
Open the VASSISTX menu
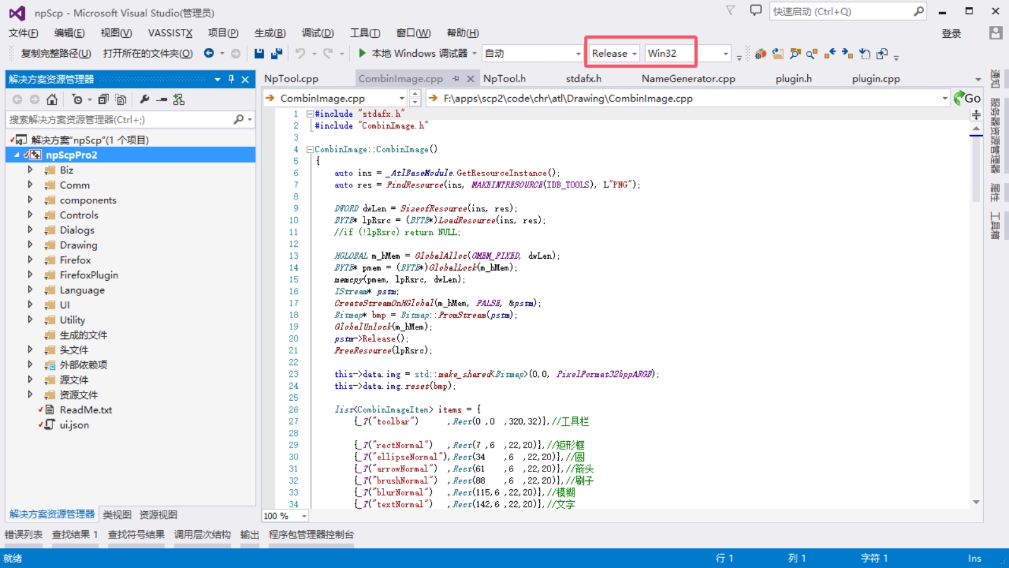coord(170,33)
